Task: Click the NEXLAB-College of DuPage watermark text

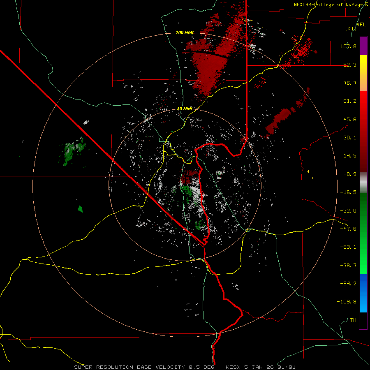Action: [x=331, y=5]
